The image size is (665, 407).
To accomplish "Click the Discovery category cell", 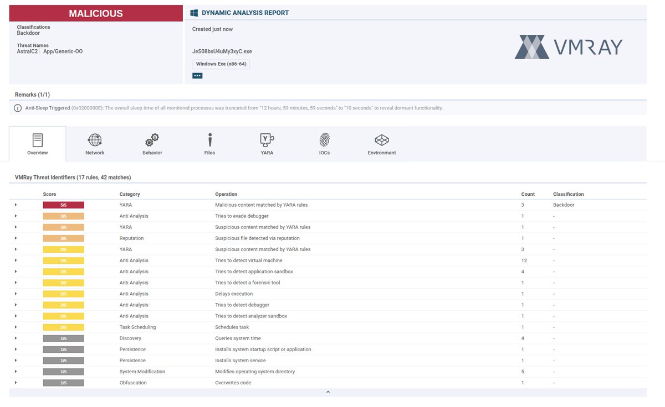I will (x=130, y=338).
